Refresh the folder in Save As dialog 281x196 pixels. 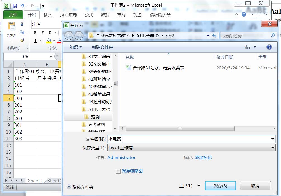point(215,36)
